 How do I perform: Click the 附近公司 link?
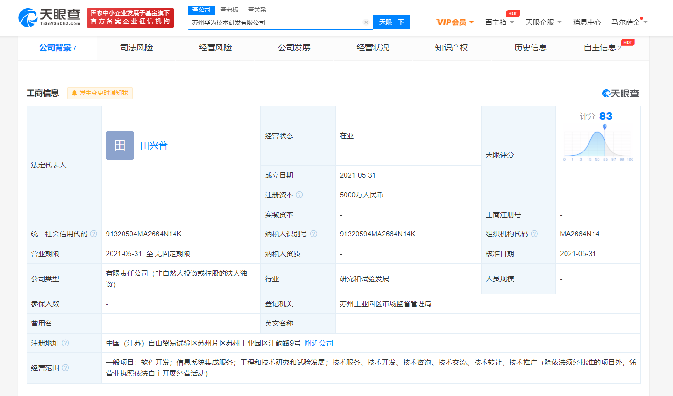(x=319, y=343)
